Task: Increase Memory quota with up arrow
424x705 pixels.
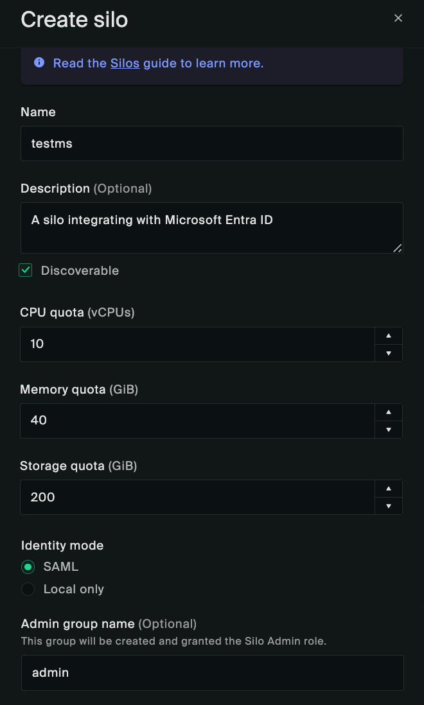Action: 389,412
